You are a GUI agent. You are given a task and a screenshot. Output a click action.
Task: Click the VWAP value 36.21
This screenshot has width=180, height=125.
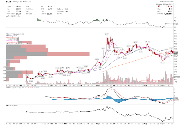coord(49,14)
